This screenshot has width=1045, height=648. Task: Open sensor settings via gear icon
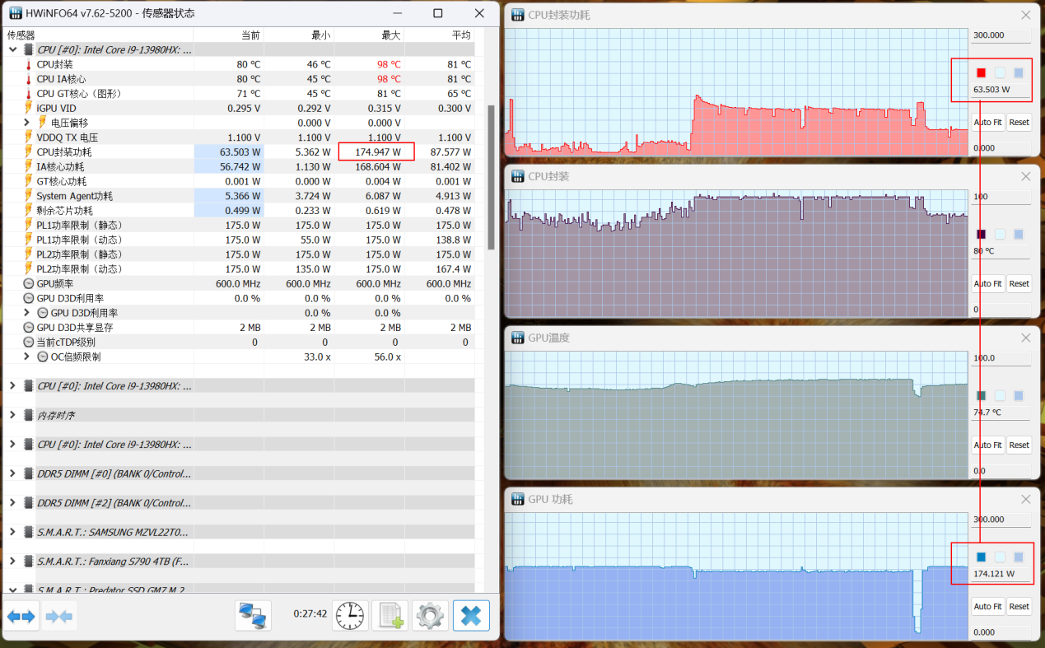point(430,615)
